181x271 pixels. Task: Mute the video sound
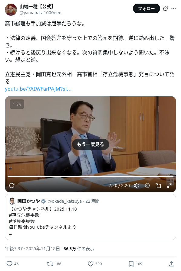137,186
